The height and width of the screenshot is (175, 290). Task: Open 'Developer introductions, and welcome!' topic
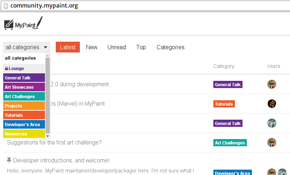click(x=61, y=160)
